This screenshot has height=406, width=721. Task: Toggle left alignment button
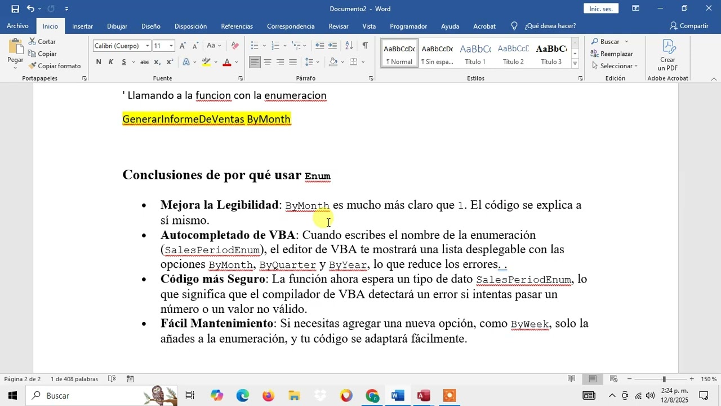(x=255, y=62)
